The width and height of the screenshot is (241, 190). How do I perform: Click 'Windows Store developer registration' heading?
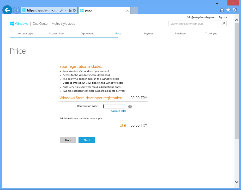coord(91,98)
